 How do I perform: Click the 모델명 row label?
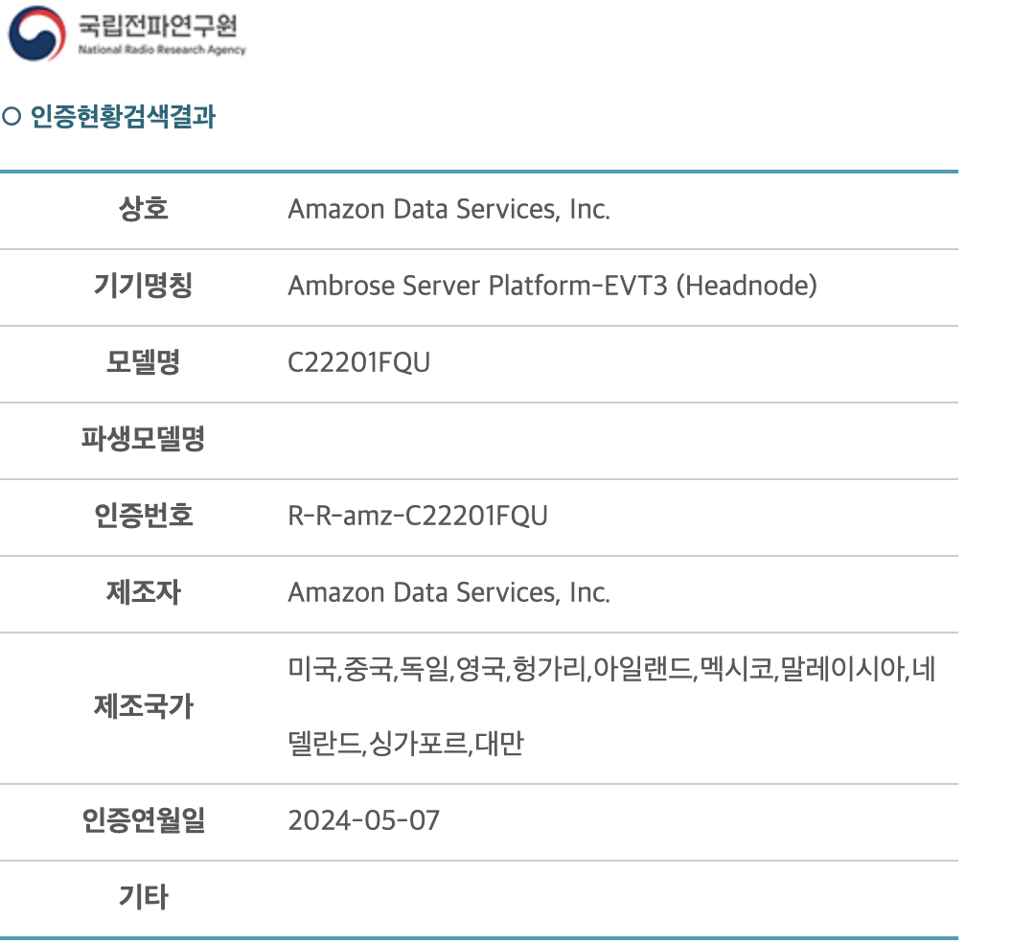(143, 361)
